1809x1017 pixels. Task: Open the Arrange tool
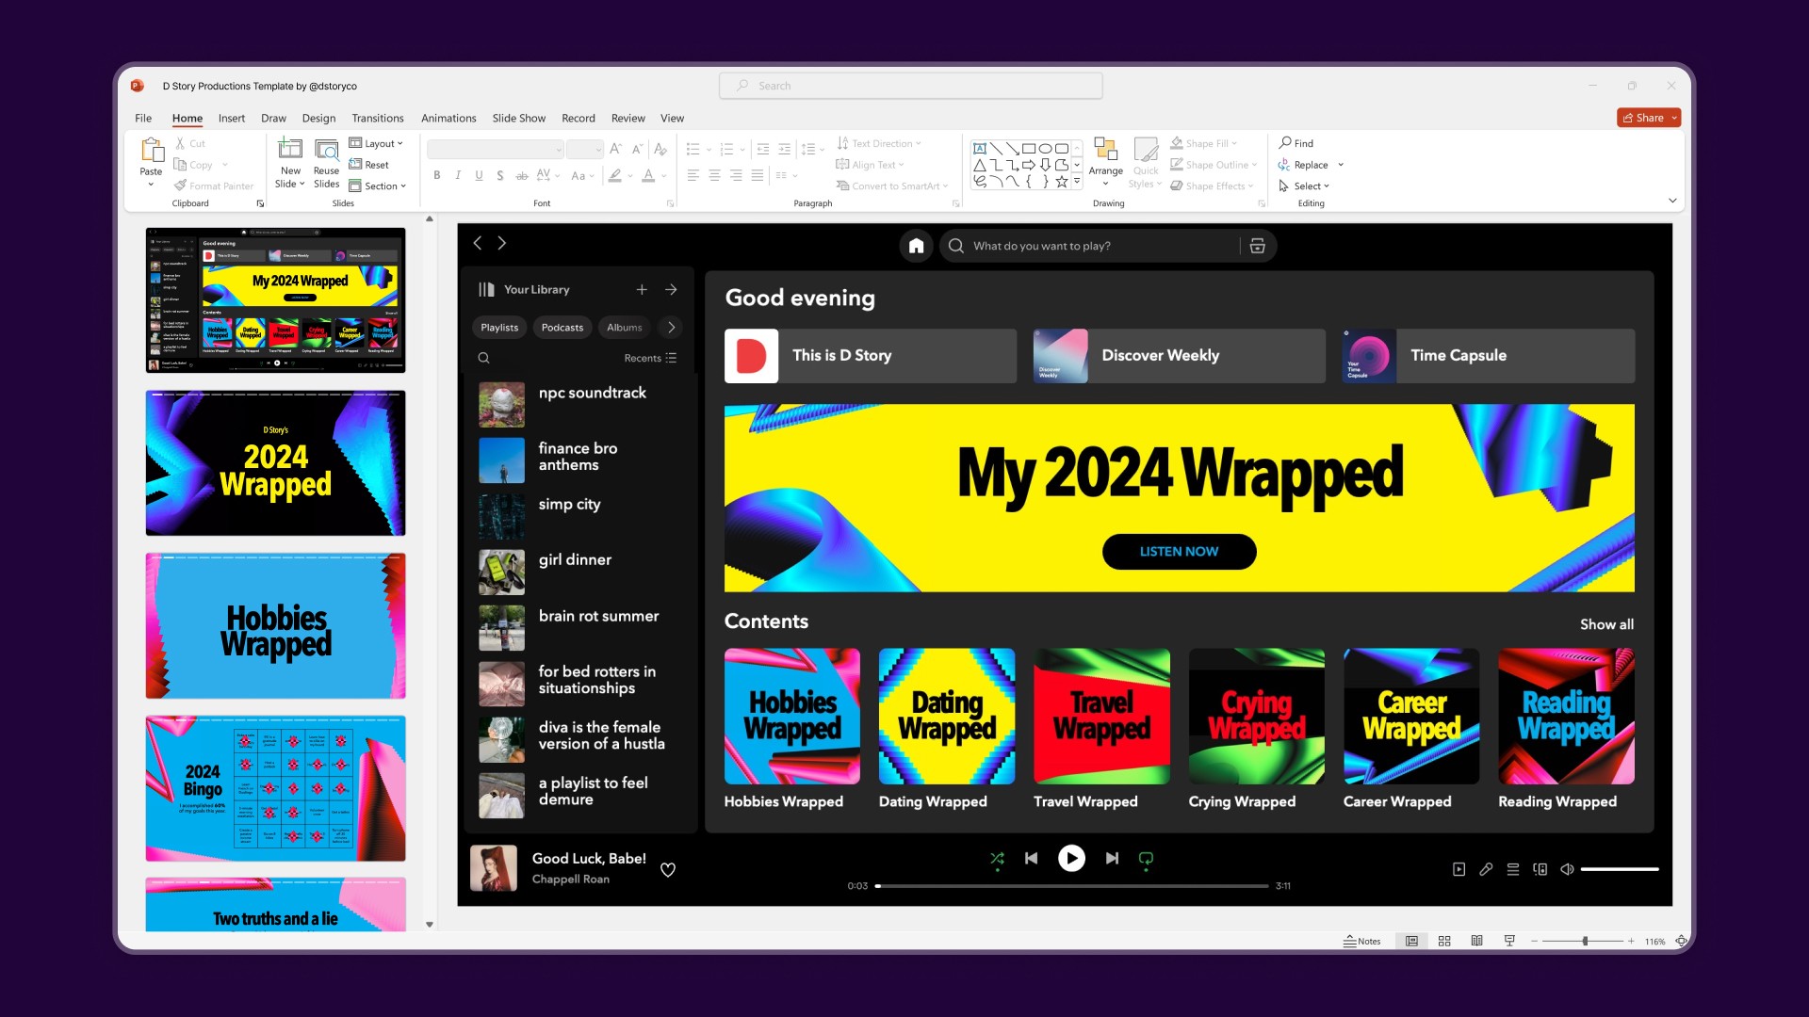point(1105,151)
